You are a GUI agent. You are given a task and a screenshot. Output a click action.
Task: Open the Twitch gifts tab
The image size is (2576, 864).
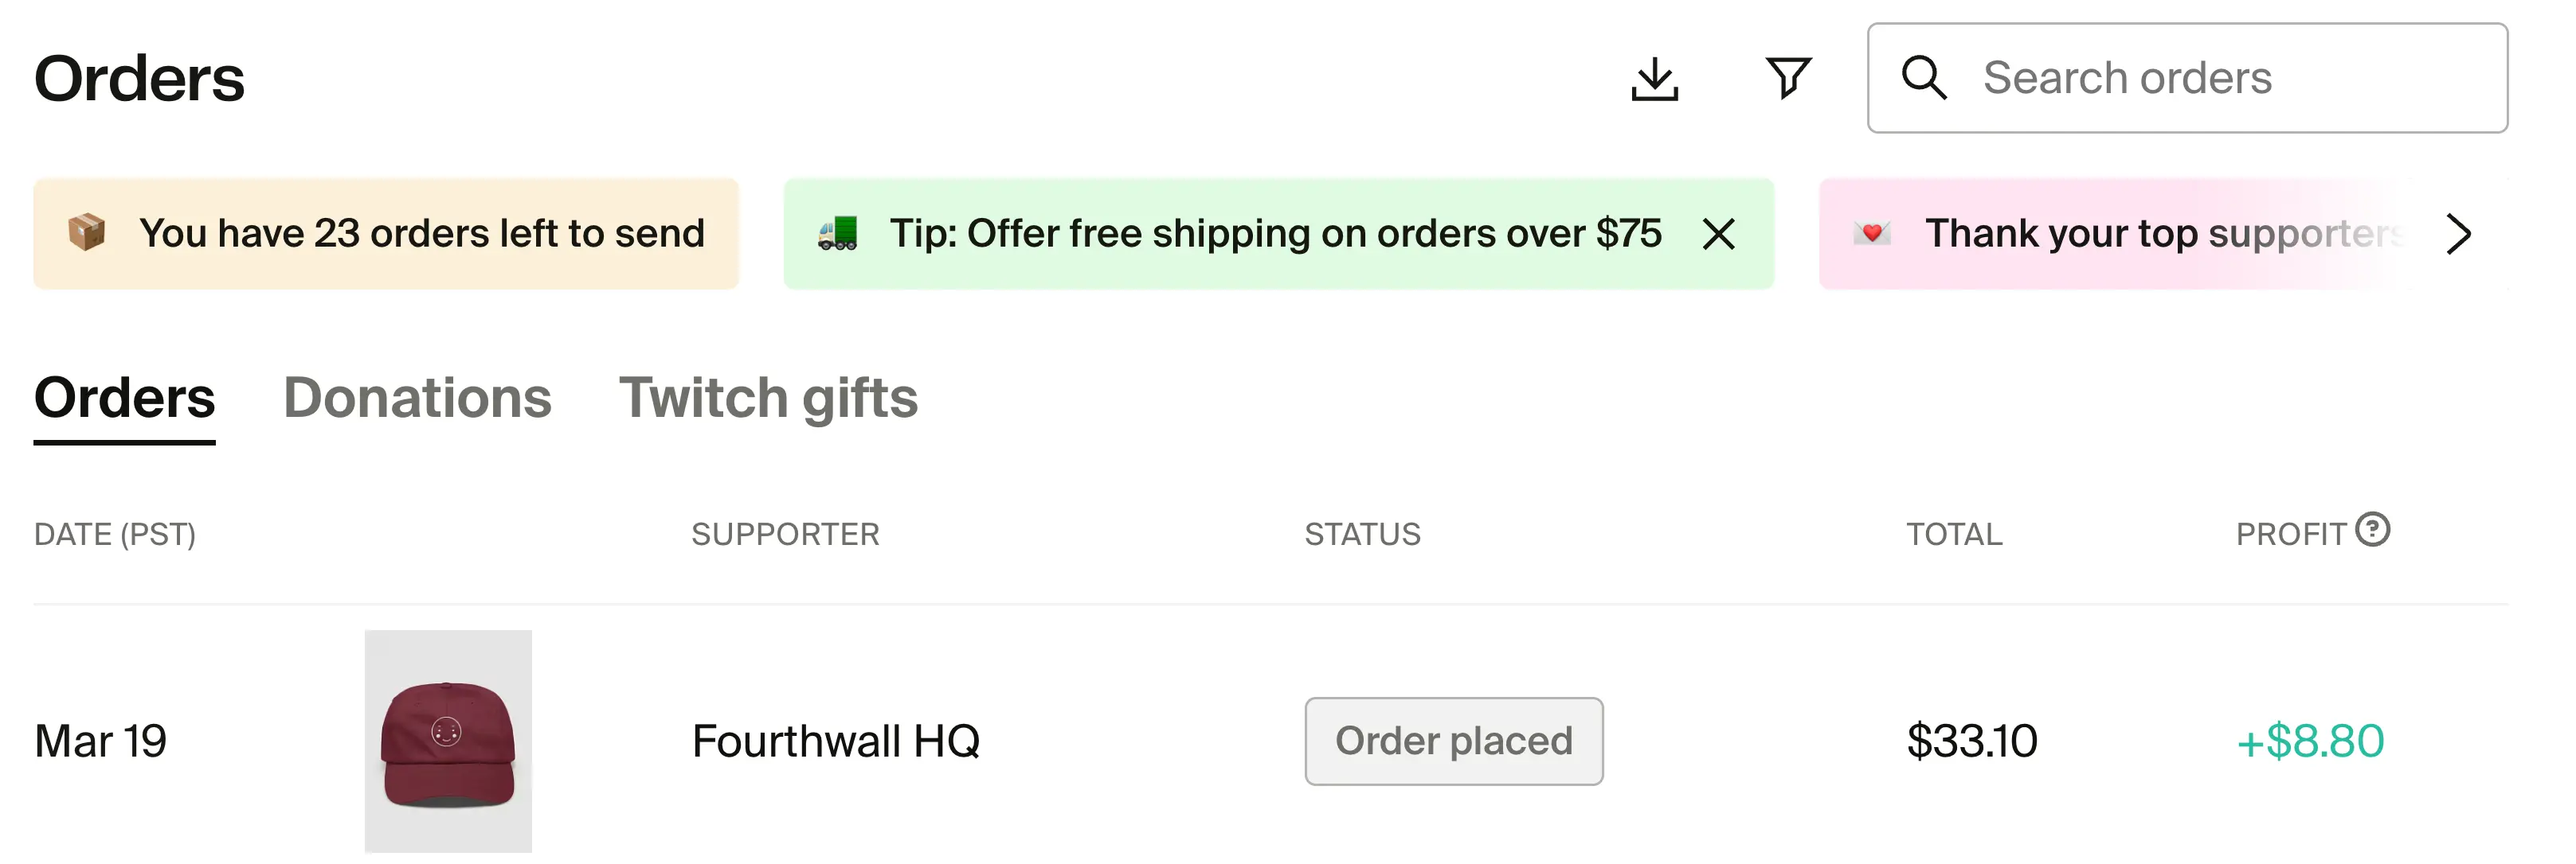click(769, 399)
